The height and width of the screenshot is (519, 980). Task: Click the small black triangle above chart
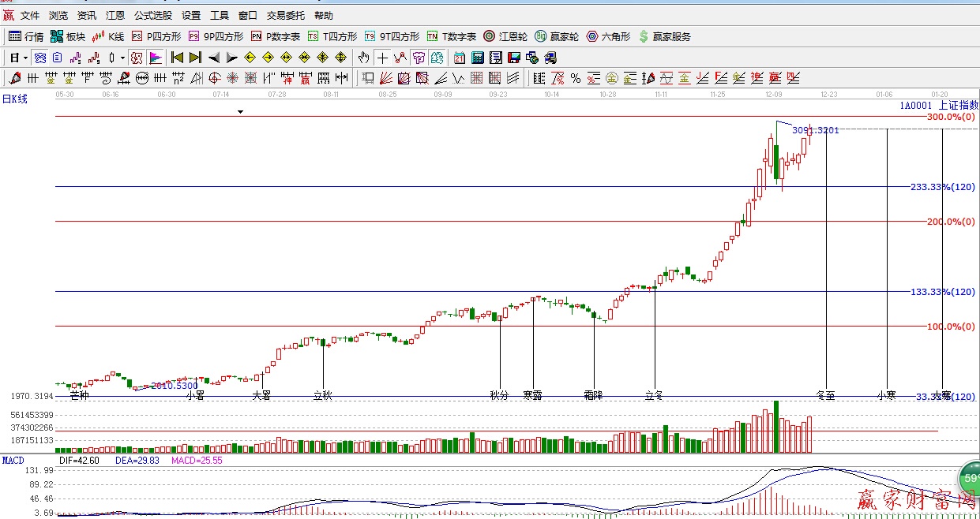(x=241, y=112)
